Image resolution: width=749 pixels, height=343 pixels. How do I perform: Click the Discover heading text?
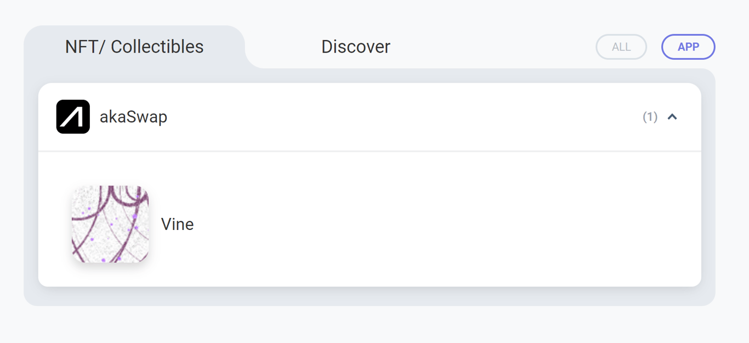click(x=356, y=47)
